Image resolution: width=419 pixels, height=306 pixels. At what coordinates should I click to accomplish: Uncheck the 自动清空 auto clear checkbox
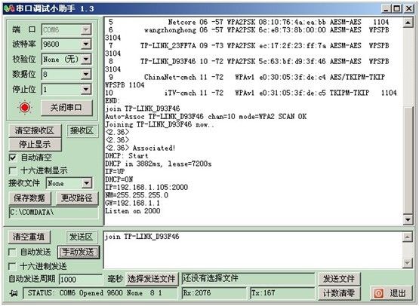tap(13, 158)
